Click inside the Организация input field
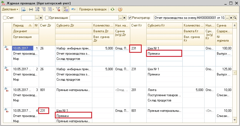This screenshot has height=126, width=240. 94,18
